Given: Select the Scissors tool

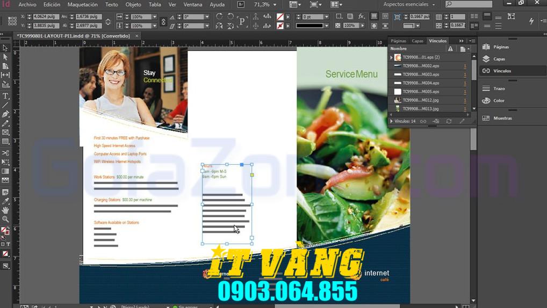Looking at the screenshot, I should 5,153.
